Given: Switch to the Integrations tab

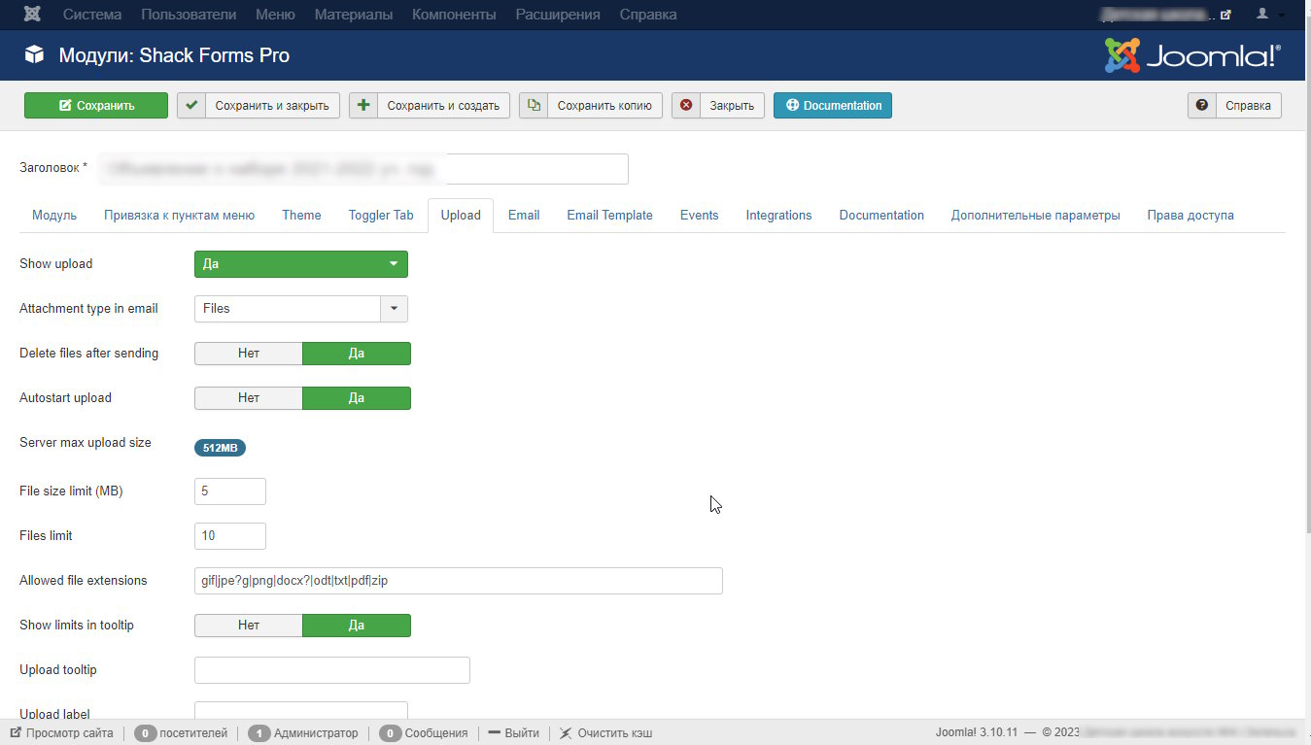Looking at the screenshot, I should (778, 216).
